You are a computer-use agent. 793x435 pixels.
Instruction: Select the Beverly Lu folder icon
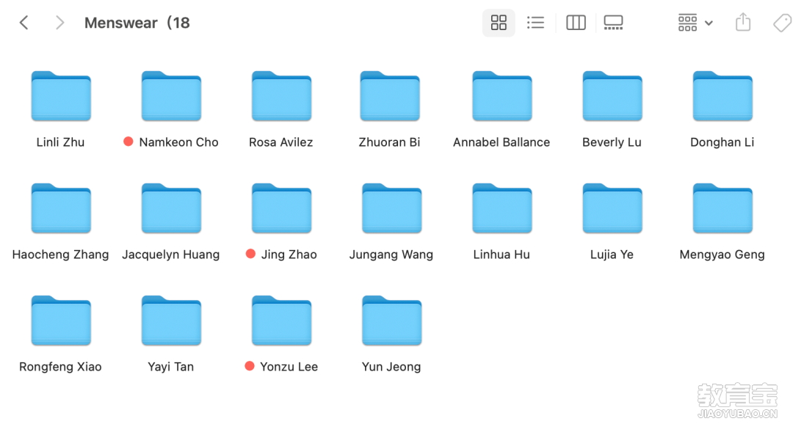(612, 96)
